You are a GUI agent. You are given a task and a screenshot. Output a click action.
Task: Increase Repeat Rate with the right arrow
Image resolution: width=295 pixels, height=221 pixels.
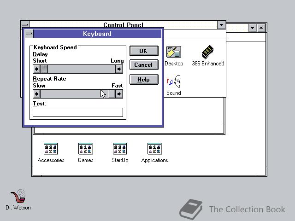(119, 94)
